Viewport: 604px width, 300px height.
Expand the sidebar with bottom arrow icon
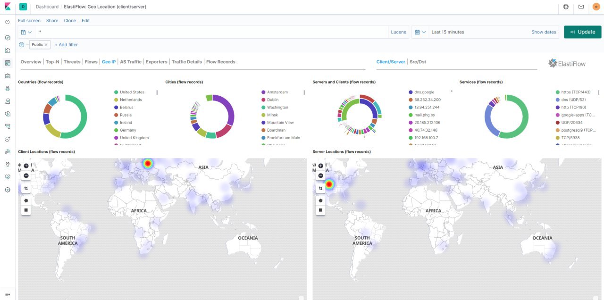click(x=8, y=294)
